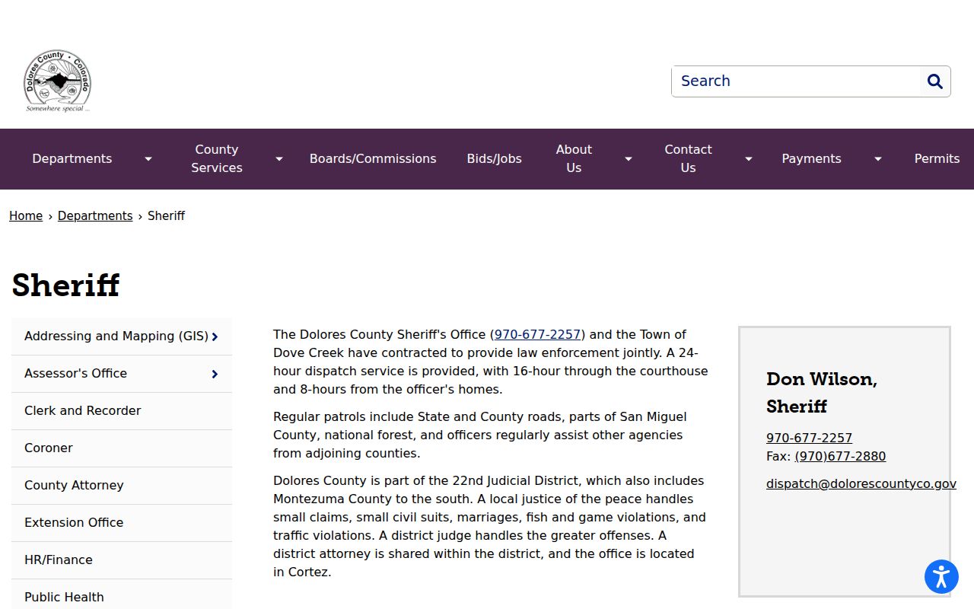Click the Sheriff breadcrumb text
Image resolution: width=974 pixels, height=609 pixels.
coord(166,216)
